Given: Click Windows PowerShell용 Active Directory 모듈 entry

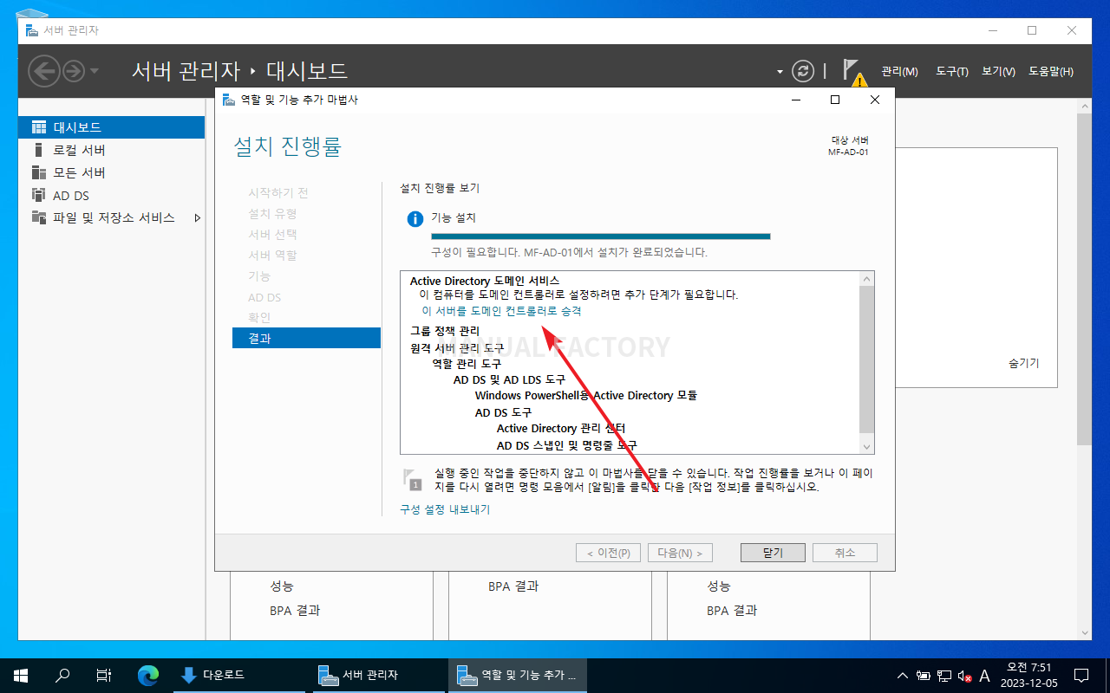Looking at the screenshot, I should coord(586,395).
